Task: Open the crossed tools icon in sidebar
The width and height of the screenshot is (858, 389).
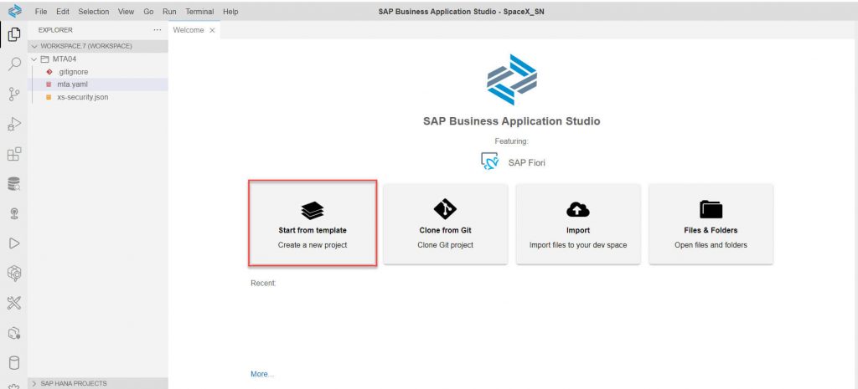Action: (x=14, y=303)
